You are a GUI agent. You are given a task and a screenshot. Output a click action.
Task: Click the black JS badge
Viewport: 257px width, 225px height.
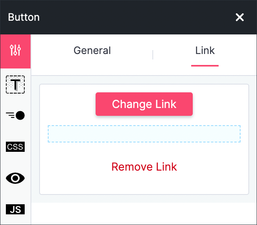click(x=15, y=209)
